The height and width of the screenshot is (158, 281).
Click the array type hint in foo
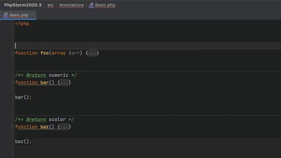tap(58, 53)
